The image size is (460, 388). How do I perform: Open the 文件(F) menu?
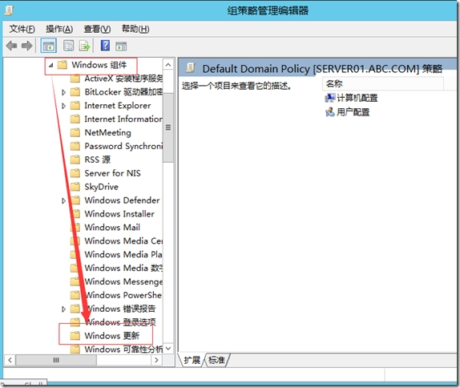[x=22, y=29]
